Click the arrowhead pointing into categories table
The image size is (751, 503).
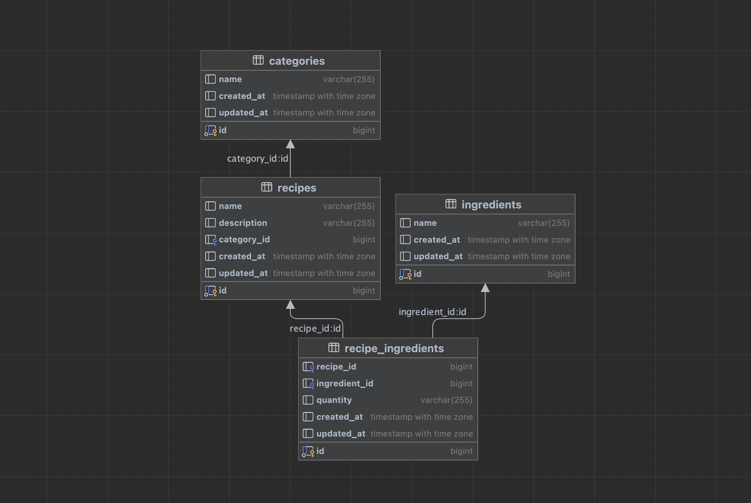pos(290,144)
